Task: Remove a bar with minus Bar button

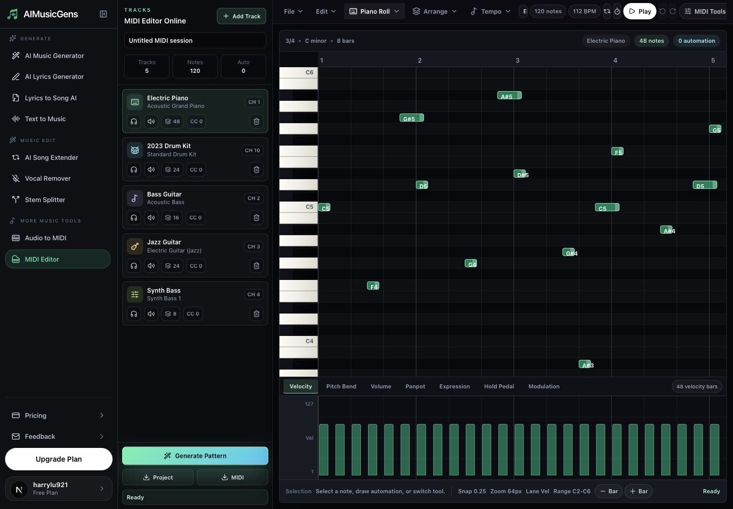Action: [609, 491]
